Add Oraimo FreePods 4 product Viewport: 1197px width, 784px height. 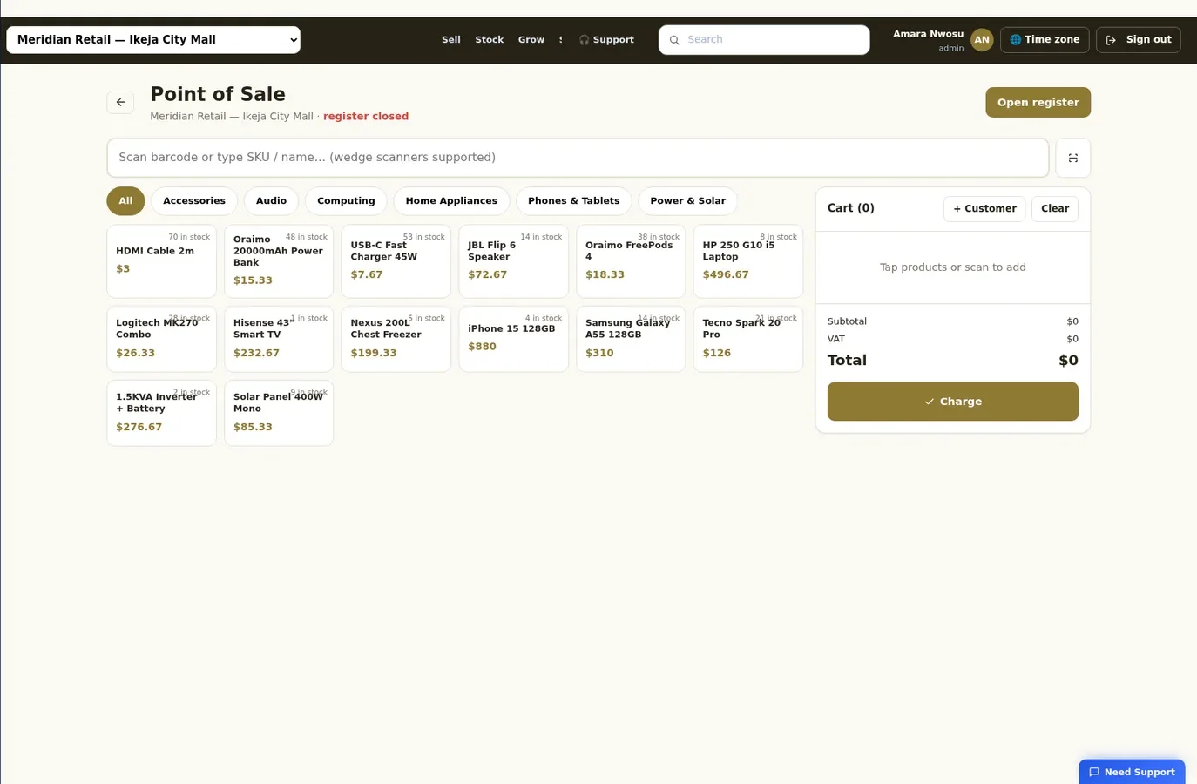coord(631,261)
